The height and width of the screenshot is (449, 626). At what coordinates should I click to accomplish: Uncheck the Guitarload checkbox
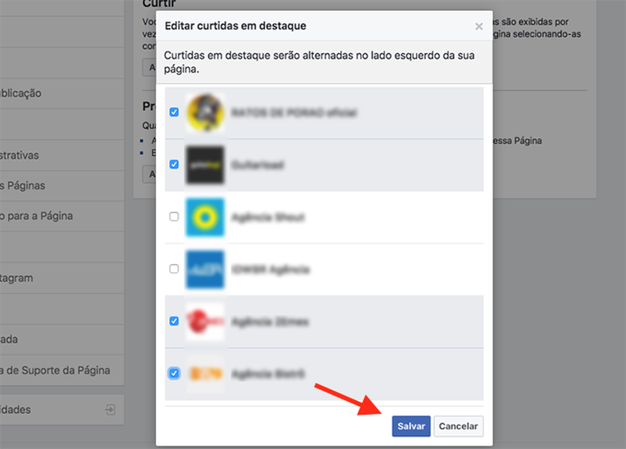(x=174, y=163)
